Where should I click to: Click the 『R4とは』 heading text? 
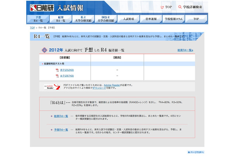point(58,103)
